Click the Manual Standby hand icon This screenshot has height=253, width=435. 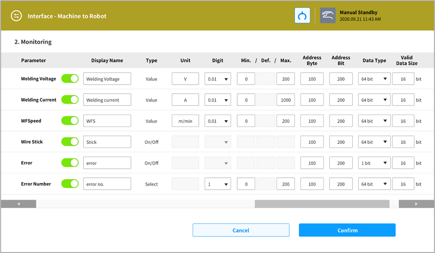click(328, 16)
